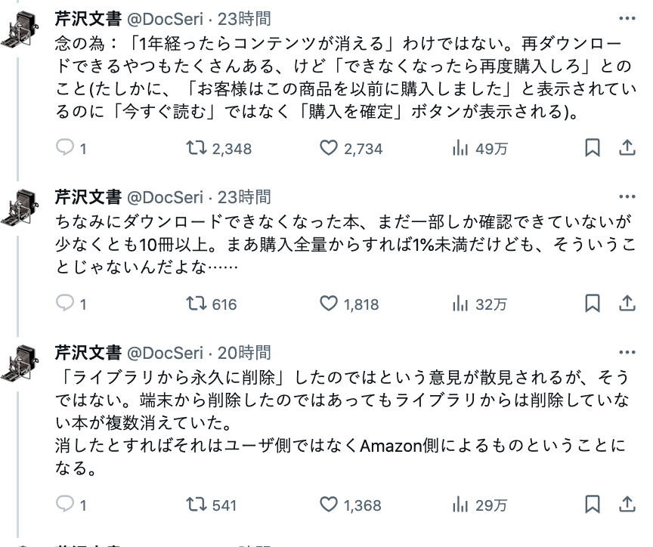View analytics for the 29万 views tweet

point(460,504)
